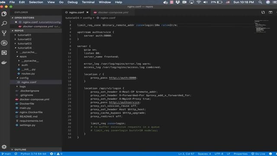Open the Explorer view in activity bar

coord(4,13)
